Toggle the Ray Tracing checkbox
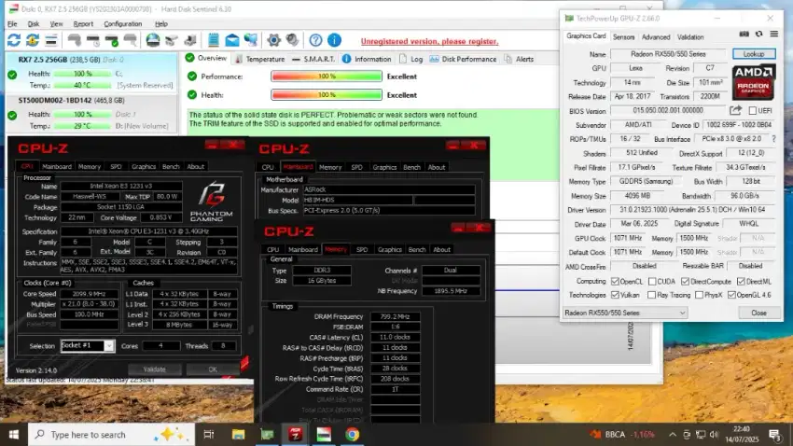This screenshot has width=793, height=446. [x=652, y=295]
